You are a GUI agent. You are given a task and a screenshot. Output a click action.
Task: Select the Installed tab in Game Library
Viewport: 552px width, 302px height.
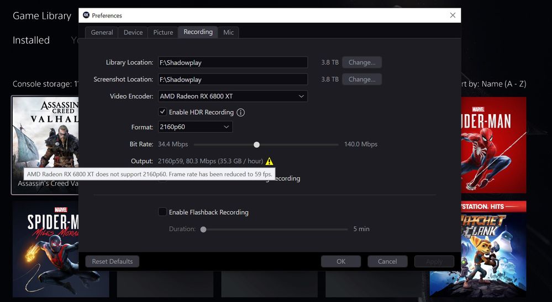pos(31,40)
